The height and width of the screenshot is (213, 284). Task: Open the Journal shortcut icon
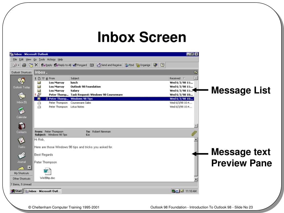tap(21, 156)
